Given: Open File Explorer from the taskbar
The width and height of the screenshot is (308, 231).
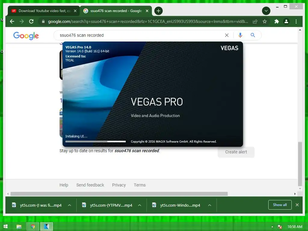Looking at the screenshot, I should (x=19, y=227).
